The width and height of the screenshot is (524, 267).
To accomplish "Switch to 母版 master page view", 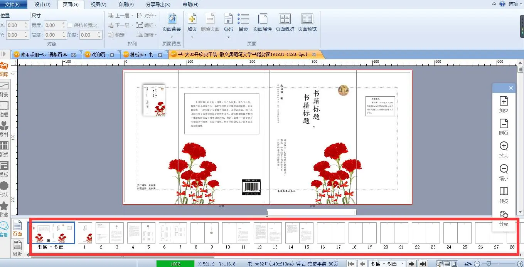I will 17,248.
